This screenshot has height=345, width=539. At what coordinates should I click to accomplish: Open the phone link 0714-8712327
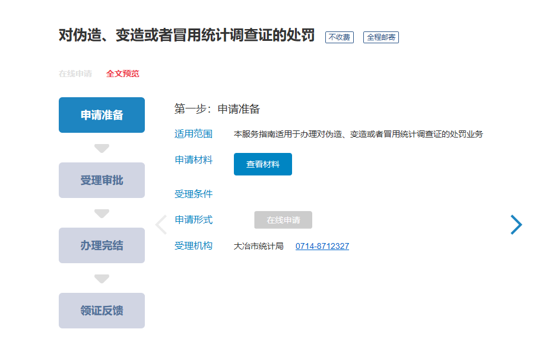322,246
